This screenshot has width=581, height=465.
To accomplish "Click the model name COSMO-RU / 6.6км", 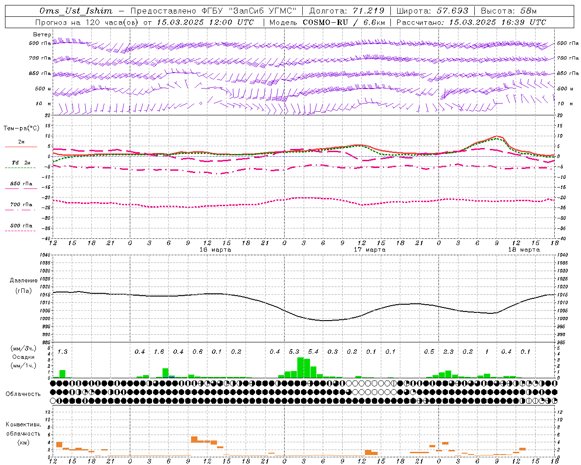I will pyautogui.click(x=344, y=22).
